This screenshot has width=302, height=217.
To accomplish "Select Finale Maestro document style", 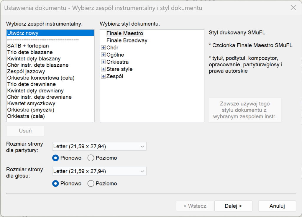I will click(124, 33).
